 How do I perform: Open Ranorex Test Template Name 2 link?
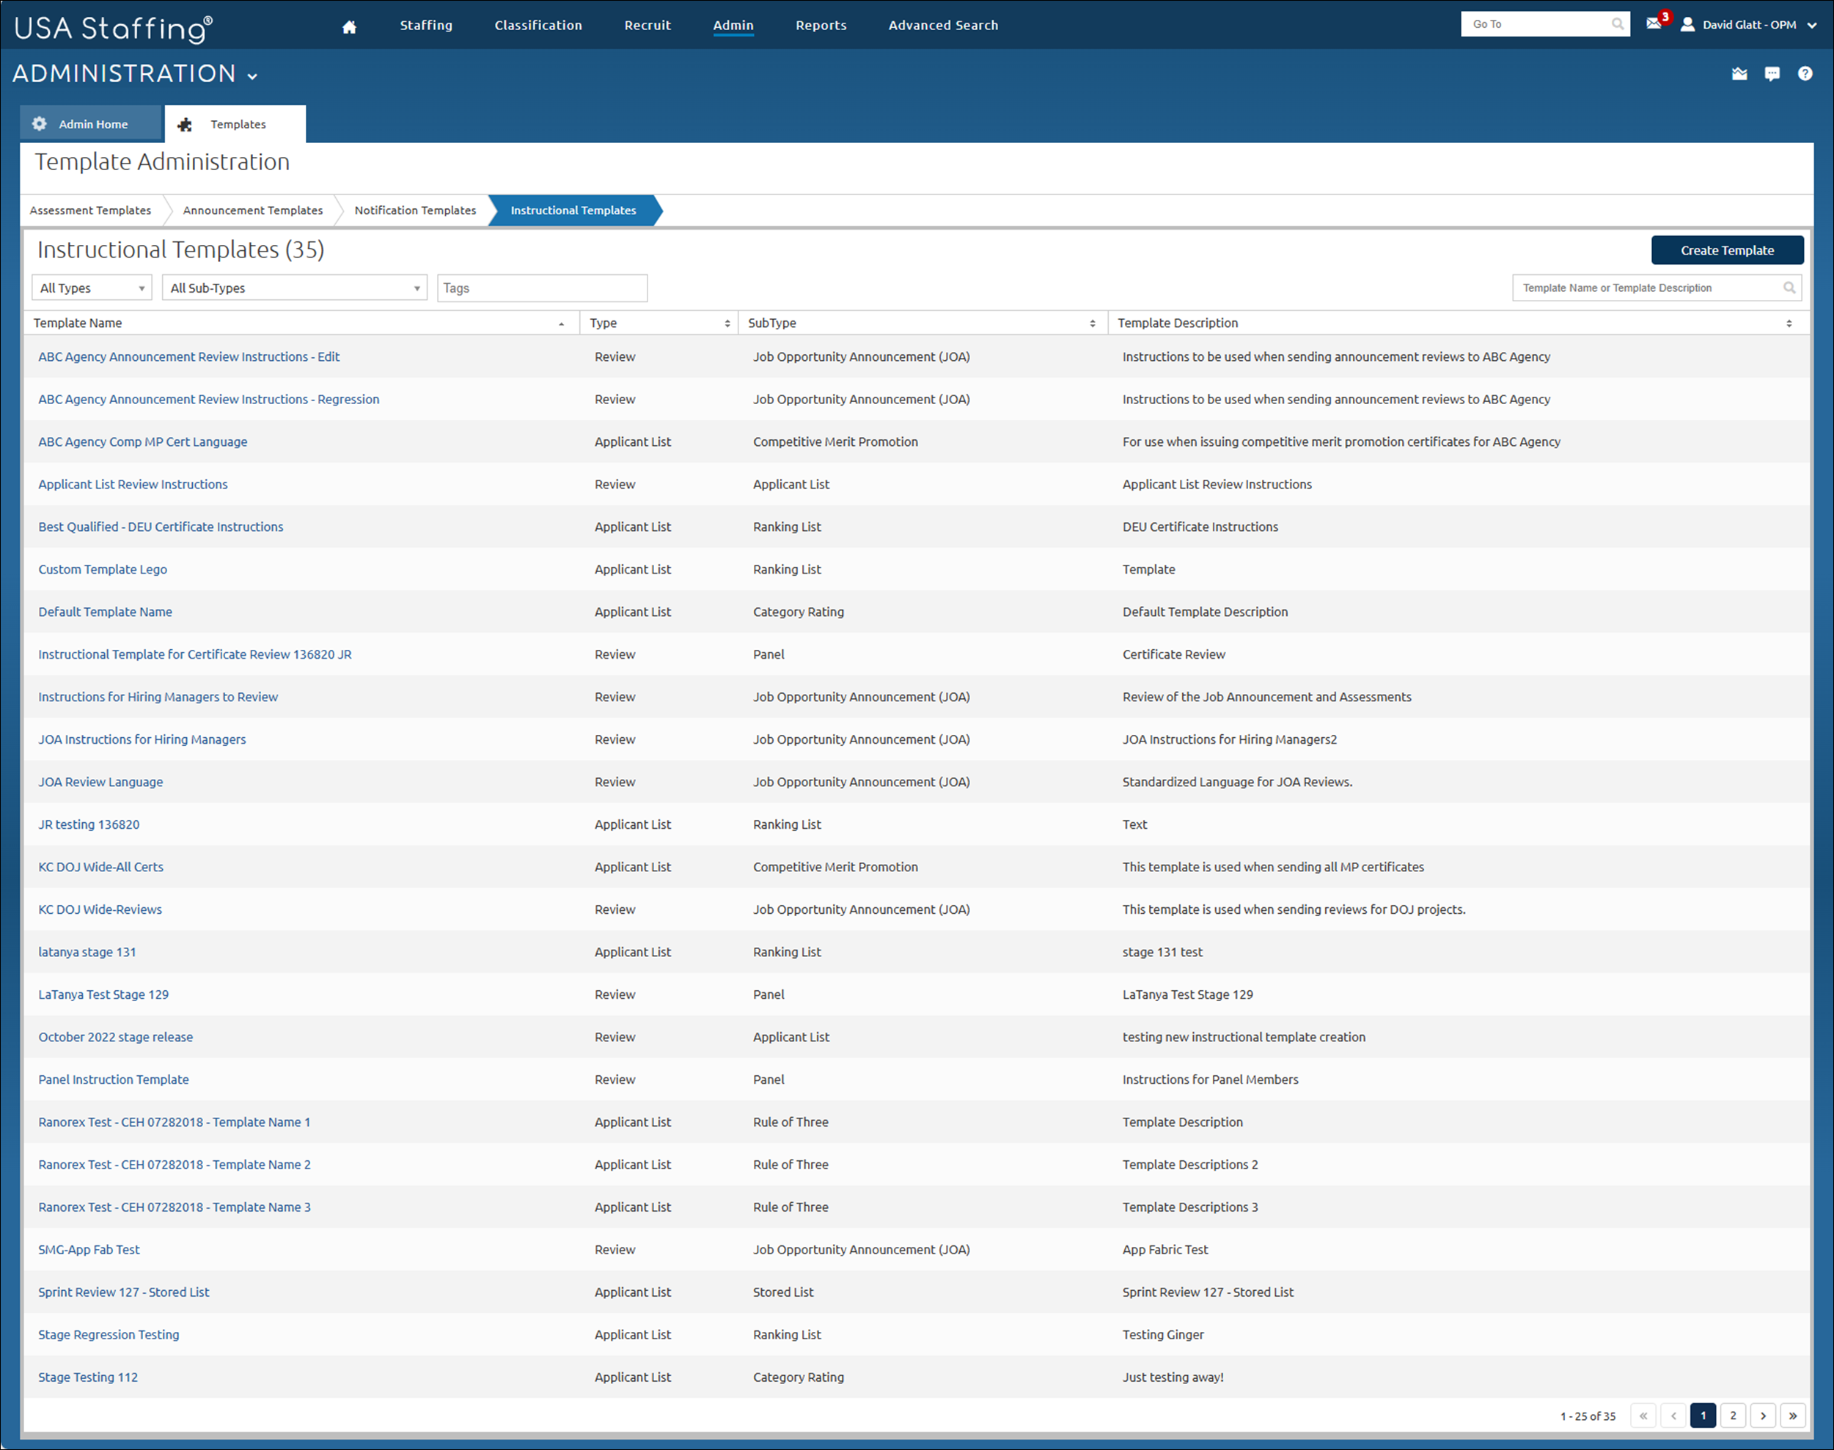pyautogui.click(x=174, y=1165)
